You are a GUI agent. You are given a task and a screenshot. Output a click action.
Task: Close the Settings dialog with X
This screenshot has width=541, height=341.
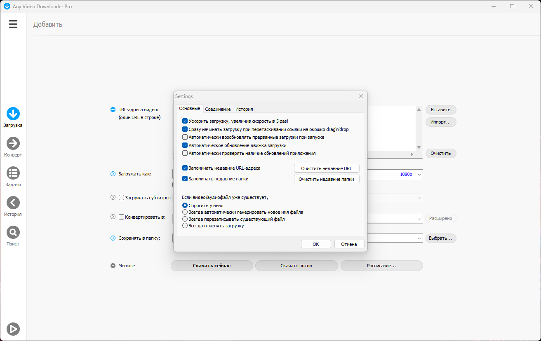361,96
